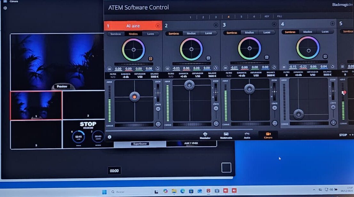Open camera 3 color settings menu
Screen dimensions: 354x197
pos(225,68)
